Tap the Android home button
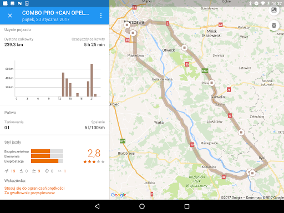Viewport: 284px width, 213px height. (142, 206)
